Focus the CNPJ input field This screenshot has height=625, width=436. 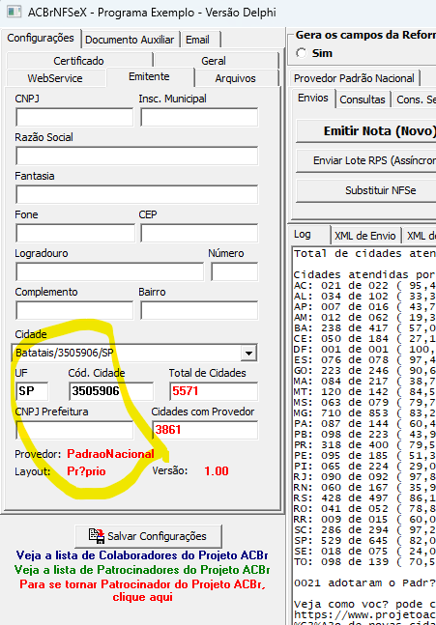[x=74, y=118]
